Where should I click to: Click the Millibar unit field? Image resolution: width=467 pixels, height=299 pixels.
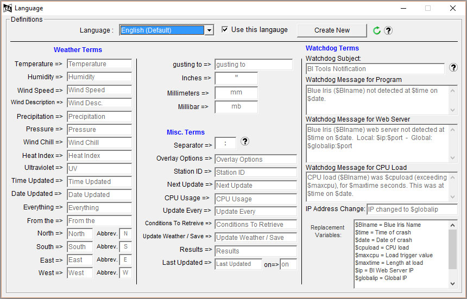pos(236,107)
